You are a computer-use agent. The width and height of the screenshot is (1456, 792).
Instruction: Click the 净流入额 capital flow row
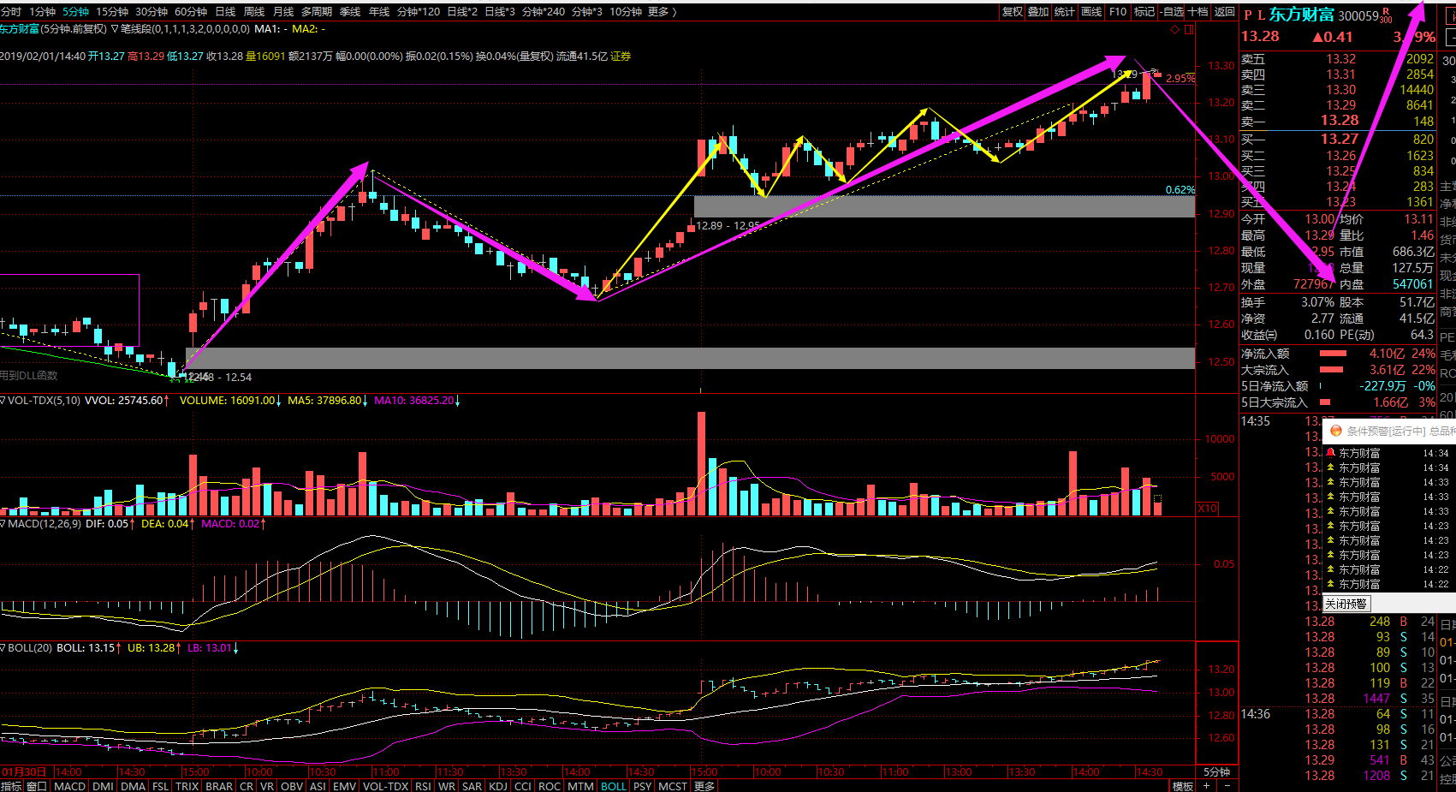pyautogui.click(x=1339, y=354)
